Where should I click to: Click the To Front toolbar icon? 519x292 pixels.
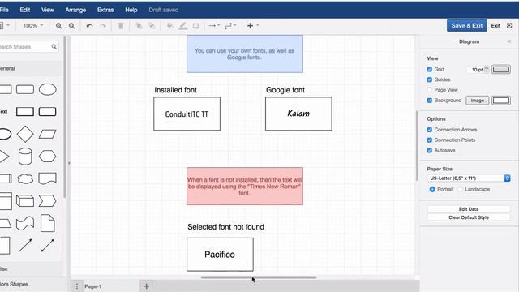(139, 25)
